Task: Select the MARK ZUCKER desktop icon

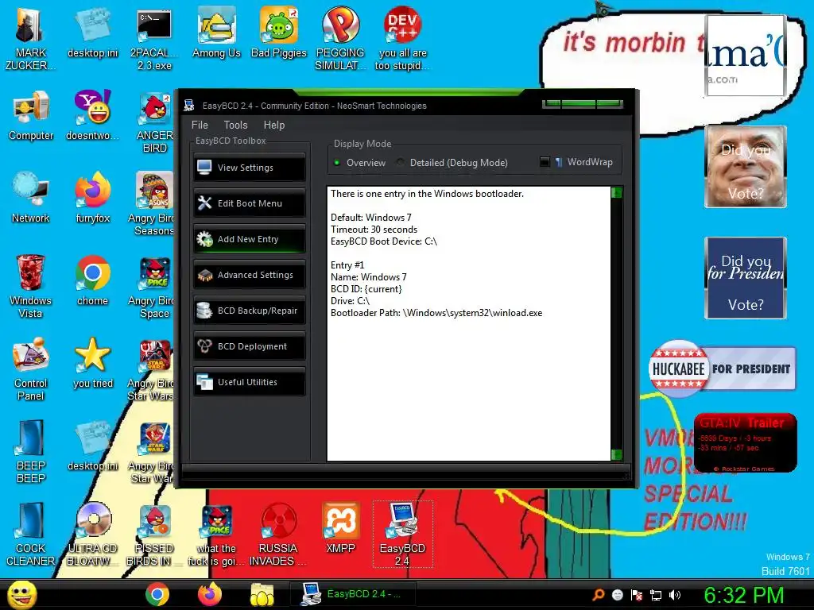Action: tap(30, 39)
